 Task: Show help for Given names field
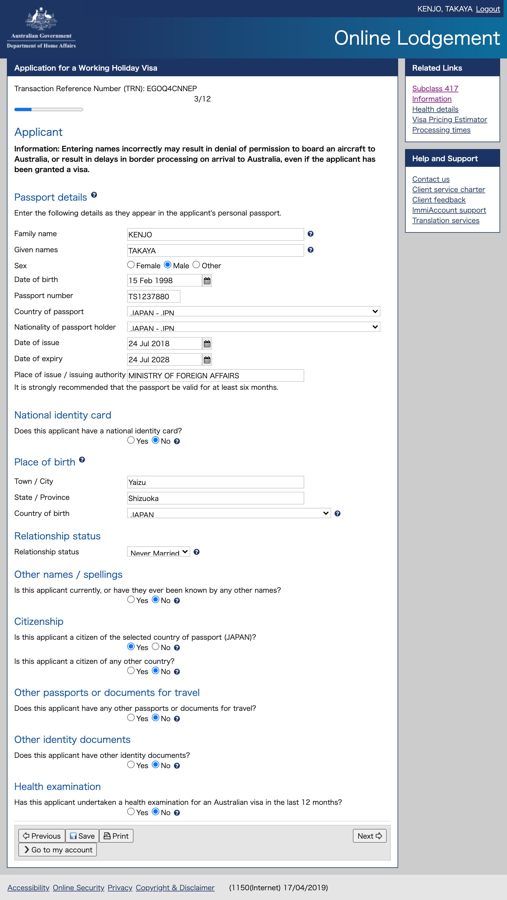[311, 250]
